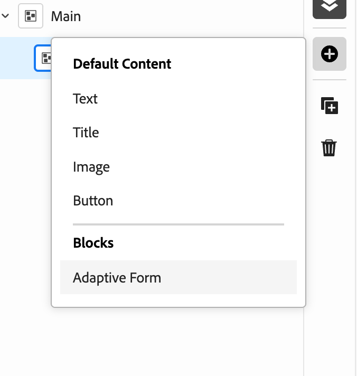Image resolution: width=357 pixels, height=376 pixels.
Task: Click the double chevron down button
Action: coord(330,7)
